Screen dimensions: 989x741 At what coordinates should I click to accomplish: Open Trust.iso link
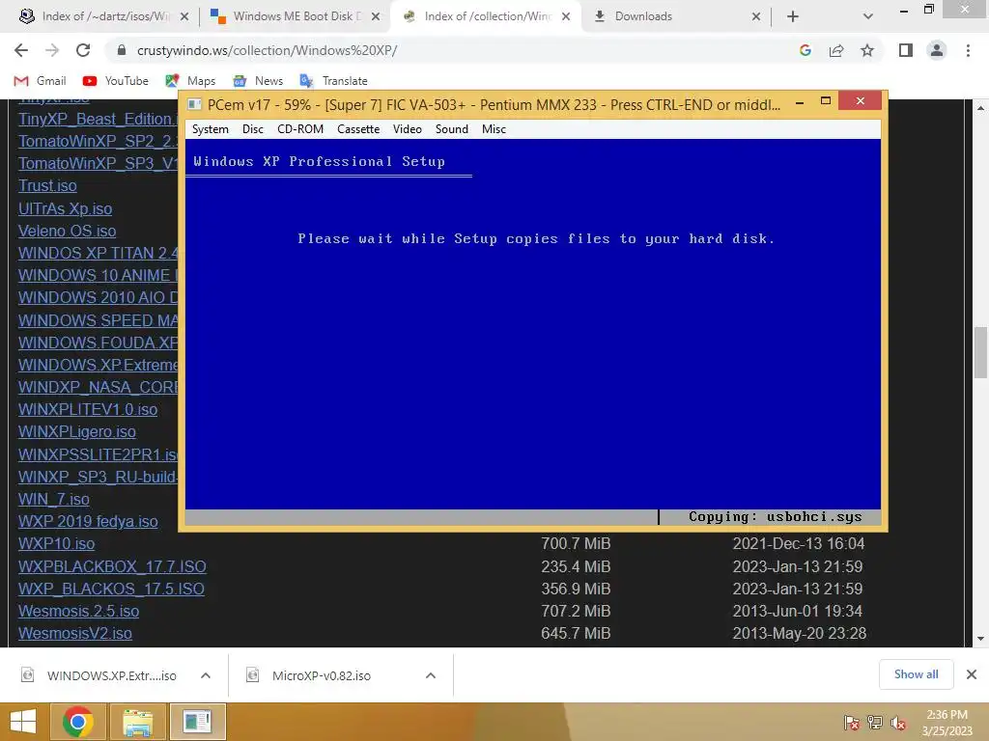point(47,186)
